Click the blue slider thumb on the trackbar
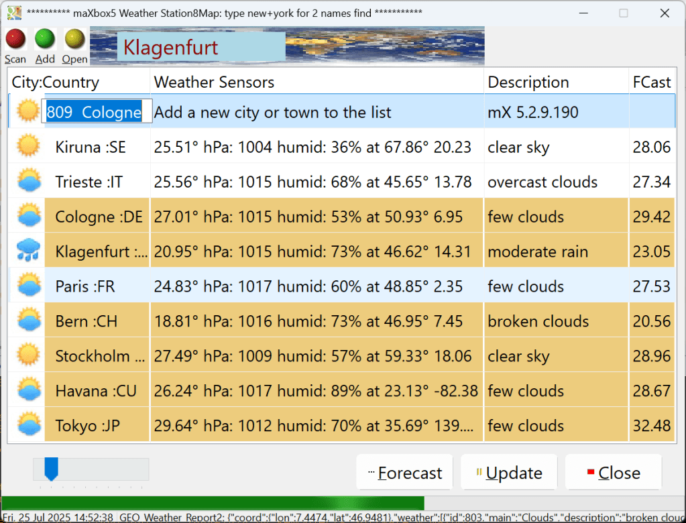This screenshot has width=686, height=523. click(51, 469)
